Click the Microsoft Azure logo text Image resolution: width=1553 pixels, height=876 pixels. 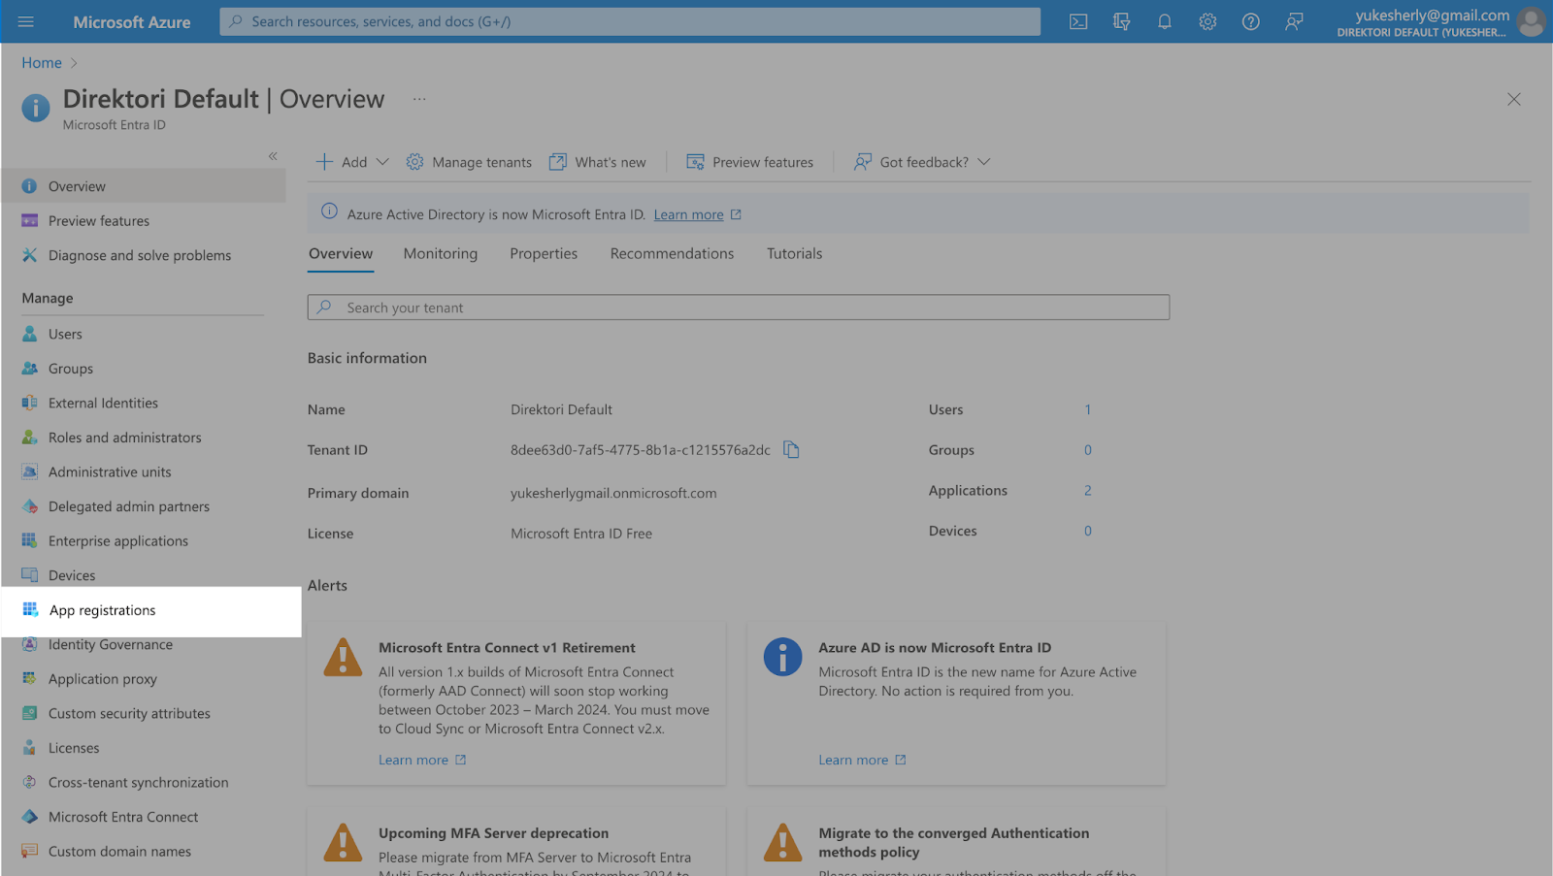coord(132,21)
